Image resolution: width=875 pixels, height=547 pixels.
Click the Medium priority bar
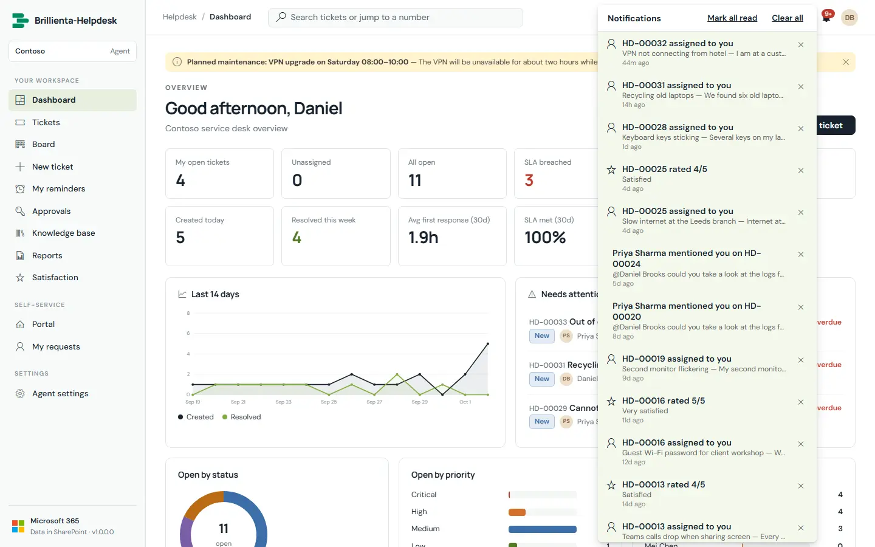pyautogui.click(x=542, y=529)
